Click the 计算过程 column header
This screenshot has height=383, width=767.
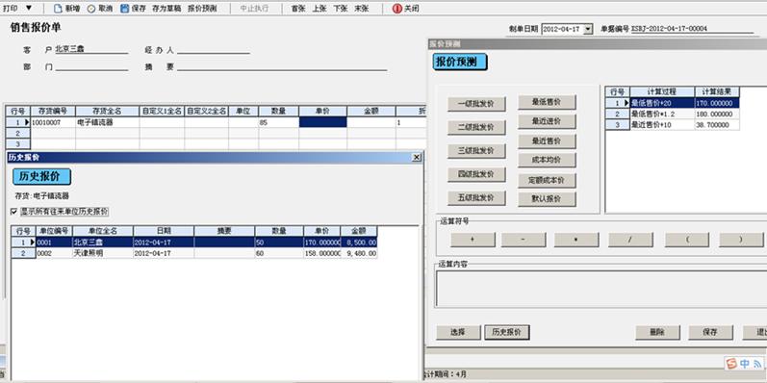[662, 92]
